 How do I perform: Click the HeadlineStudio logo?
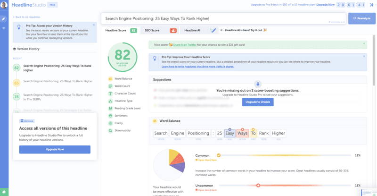[29, 5]
